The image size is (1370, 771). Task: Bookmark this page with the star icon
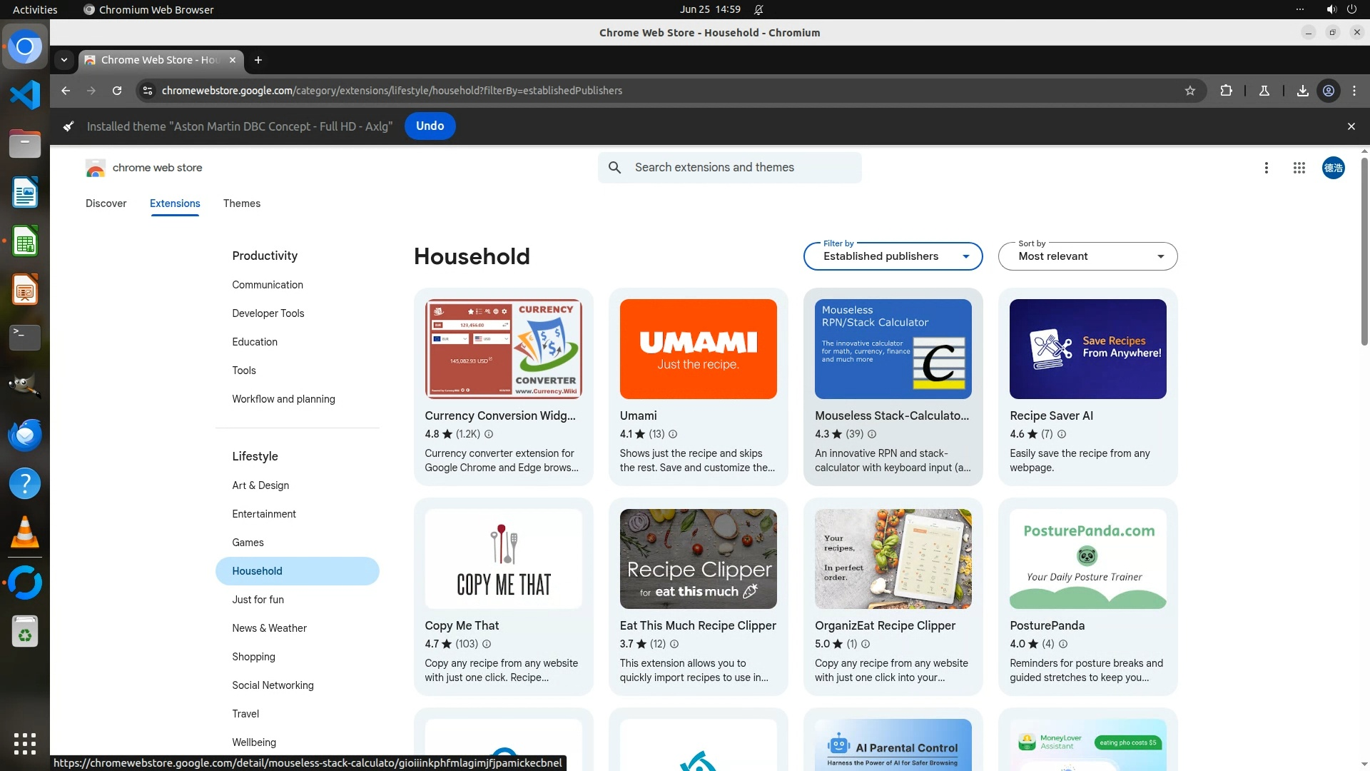[x=1189, y=91]
